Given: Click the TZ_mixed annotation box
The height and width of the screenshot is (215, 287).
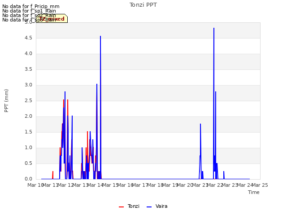Looking at the screenshot, I should 52,19.
